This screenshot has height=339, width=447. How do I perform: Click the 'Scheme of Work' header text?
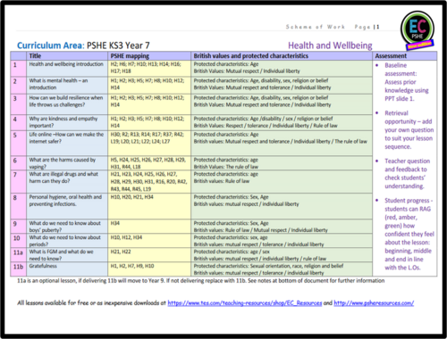click(316, 27)
